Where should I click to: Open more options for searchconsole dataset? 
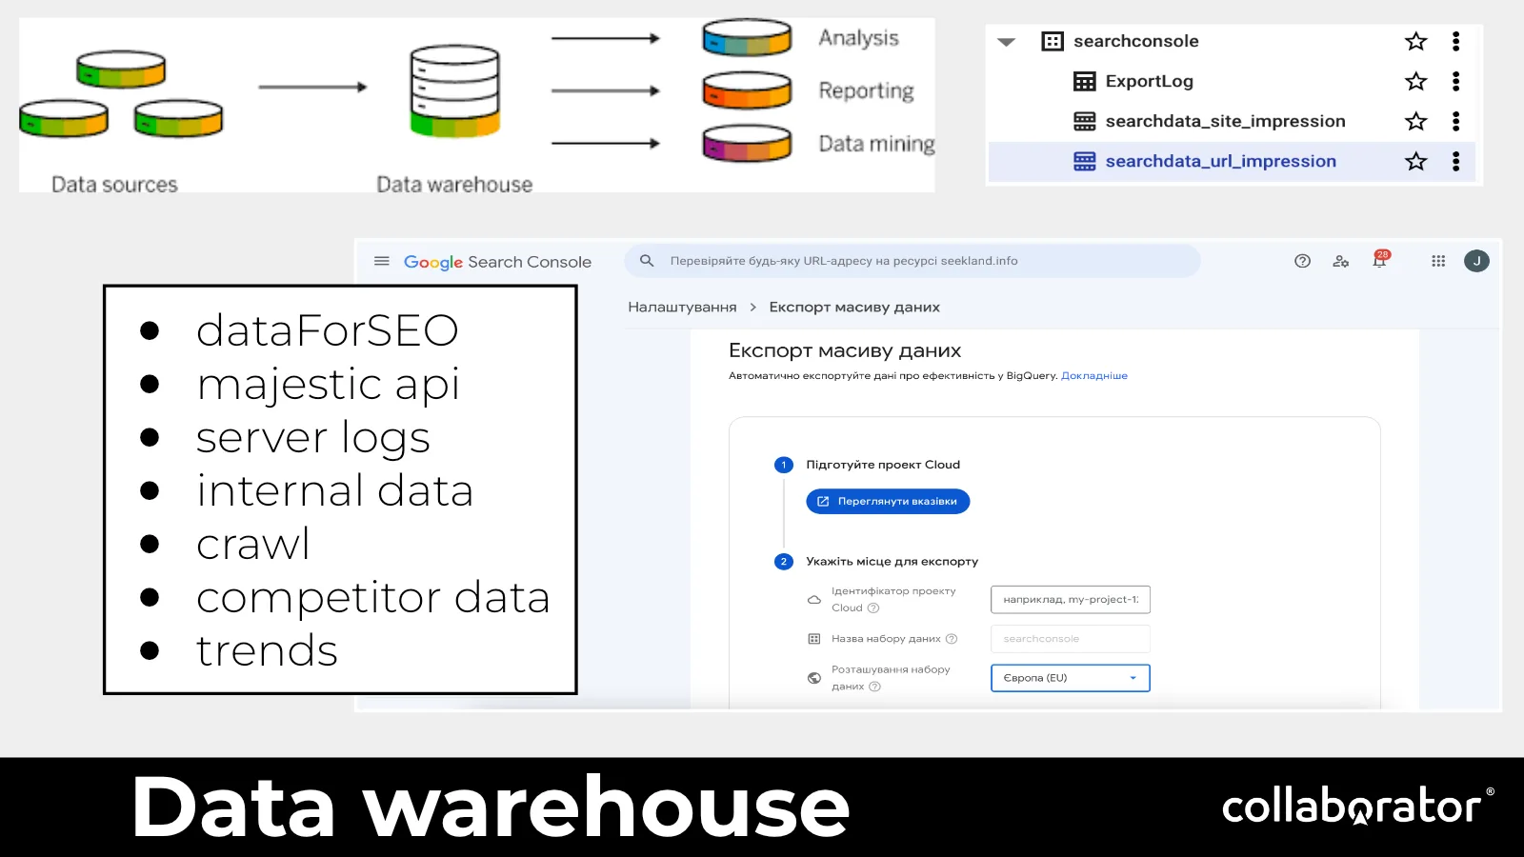1455,41
